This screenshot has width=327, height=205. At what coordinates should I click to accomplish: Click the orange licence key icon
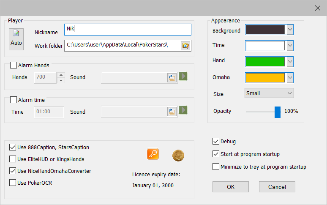153,154
